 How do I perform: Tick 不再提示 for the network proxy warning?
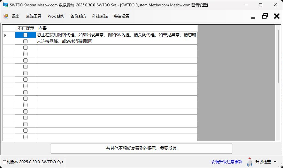click(26, 35)
